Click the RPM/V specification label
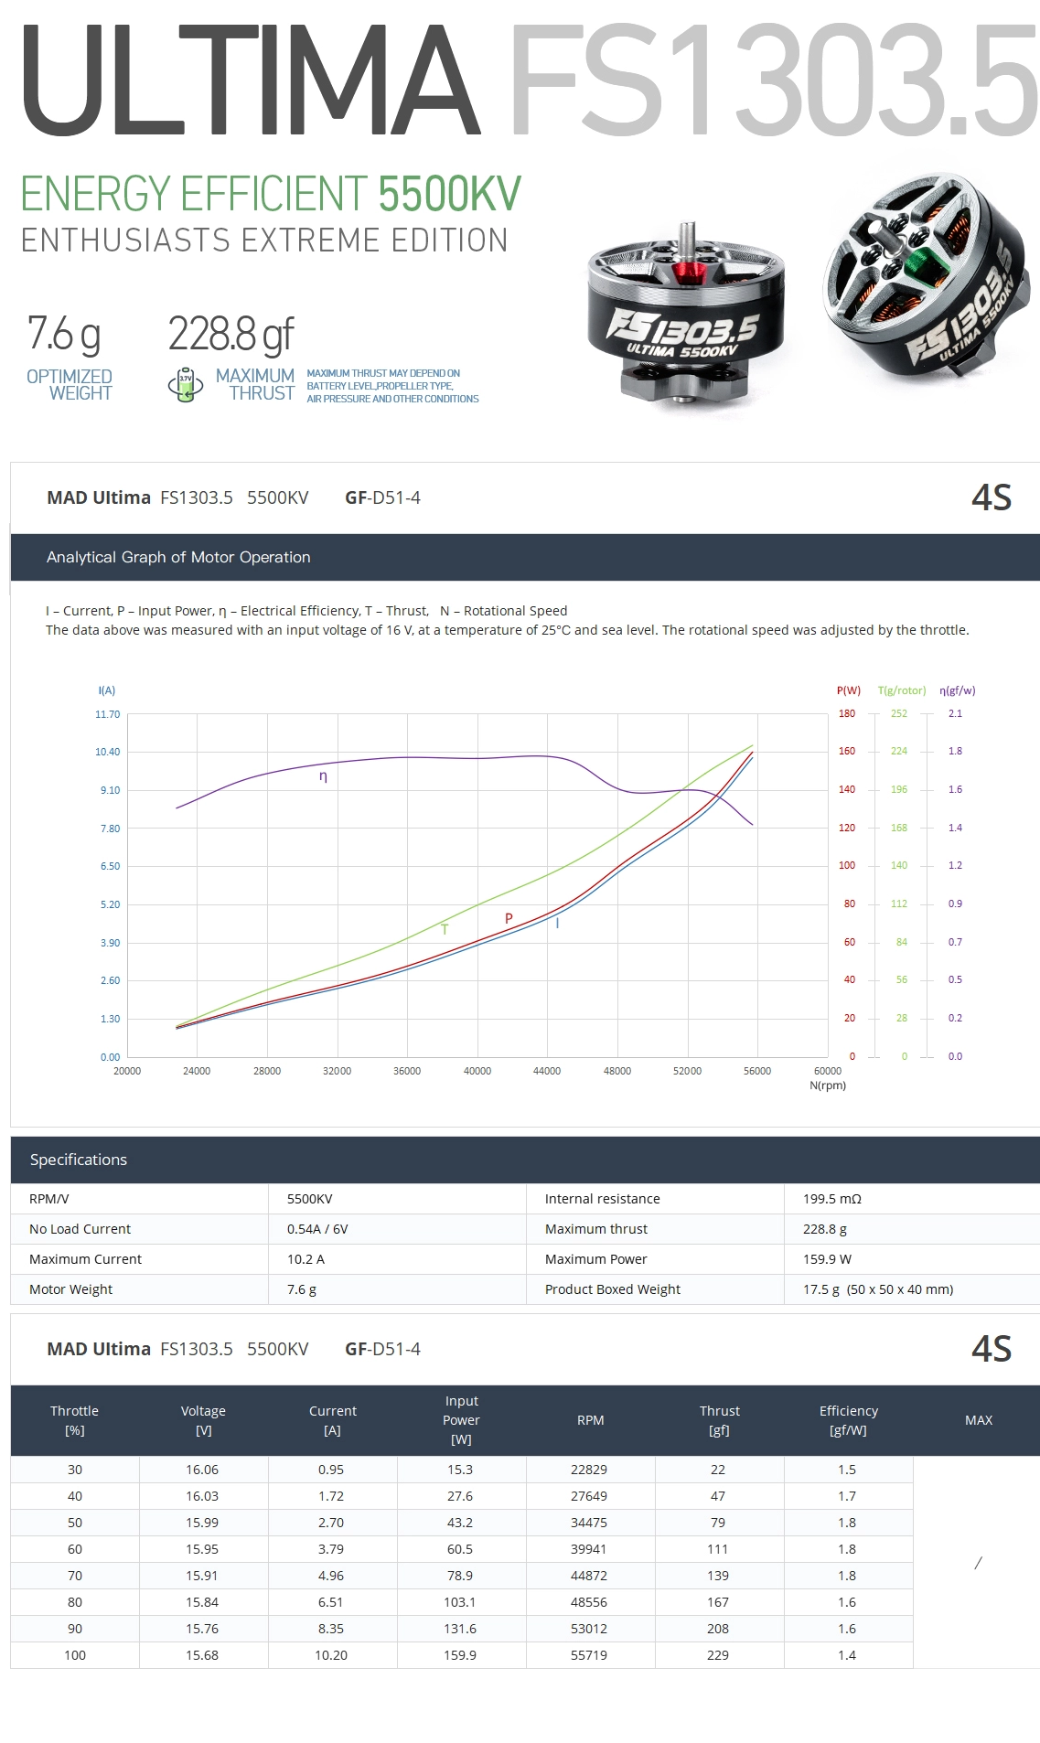Image resolution: width=1040 pixels, height=1743 pixels. click(49, 1199)
